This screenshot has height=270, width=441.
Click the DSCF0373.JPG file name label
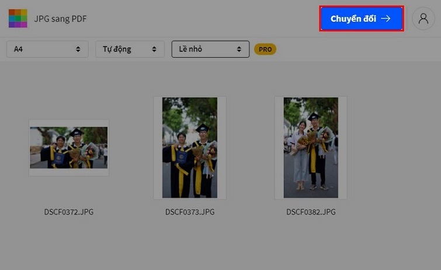(189, 212)
